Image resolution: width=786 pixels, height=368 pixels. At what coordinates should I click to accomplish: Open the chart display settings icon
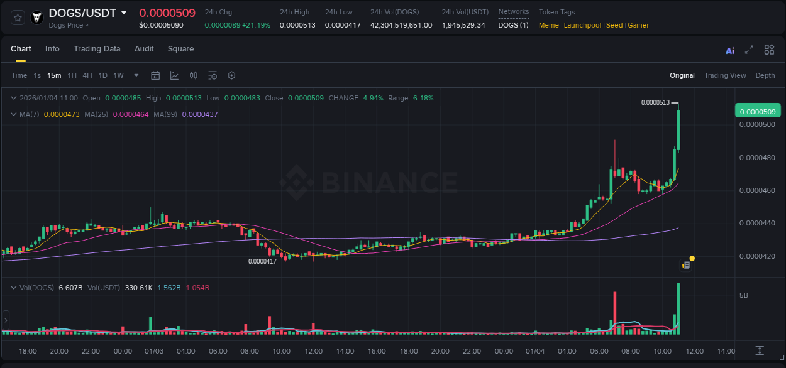click(x=213, y=75)
